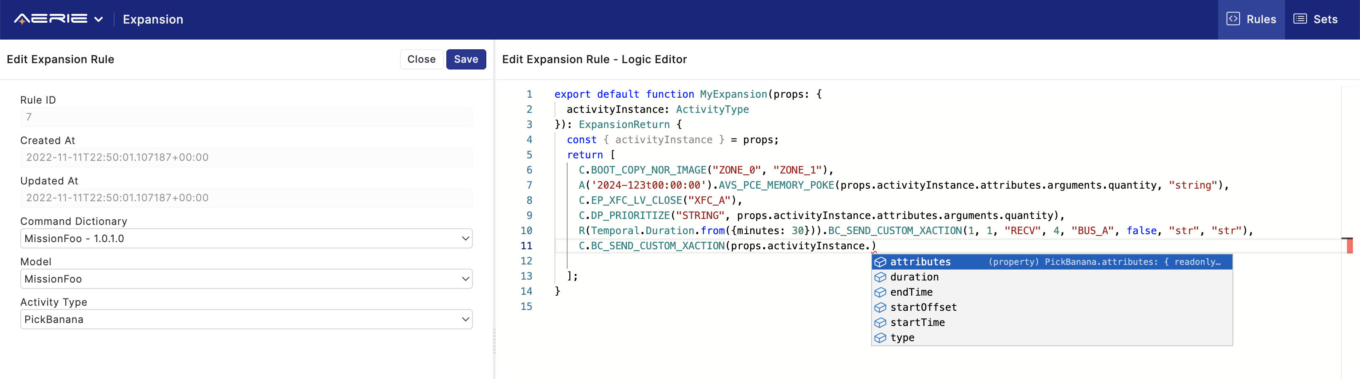
Task: Switch to the Rules tab
Action: (1251, 19)
